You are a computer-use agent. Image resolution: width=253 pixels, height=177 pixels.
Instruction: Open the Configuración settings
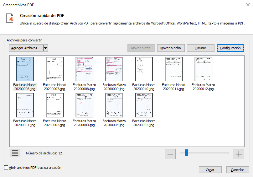click(x=230, y=48)
